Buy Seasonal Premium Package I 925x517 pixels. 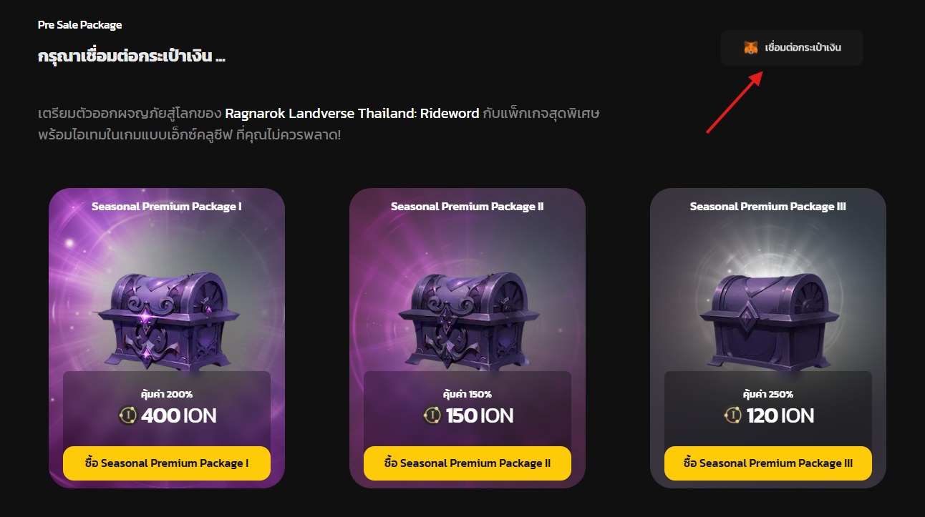[x=167, y=463]
